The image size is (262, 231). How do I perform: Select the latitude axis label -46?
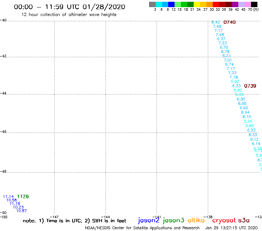point(3,131)
